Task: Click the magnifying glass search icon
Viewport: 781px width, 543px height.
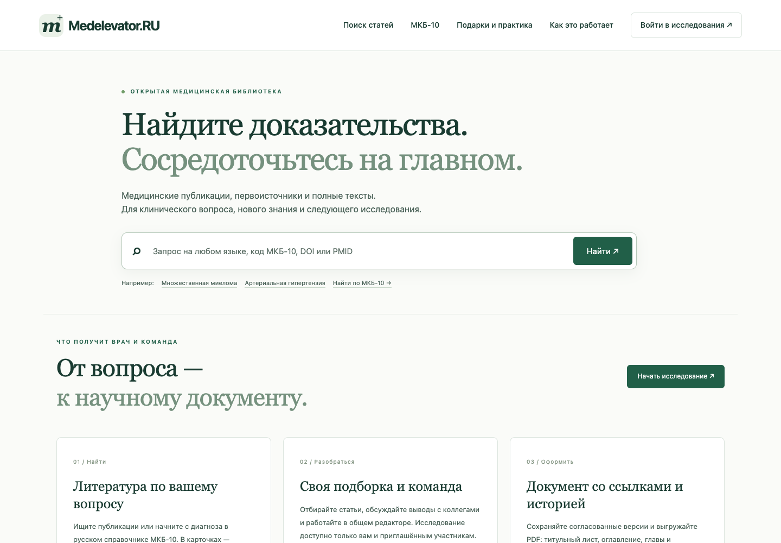Action: 137,251
